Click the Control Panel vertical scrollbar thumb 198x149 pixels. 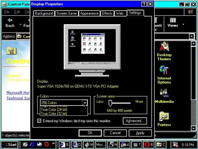tap(193, 73)
